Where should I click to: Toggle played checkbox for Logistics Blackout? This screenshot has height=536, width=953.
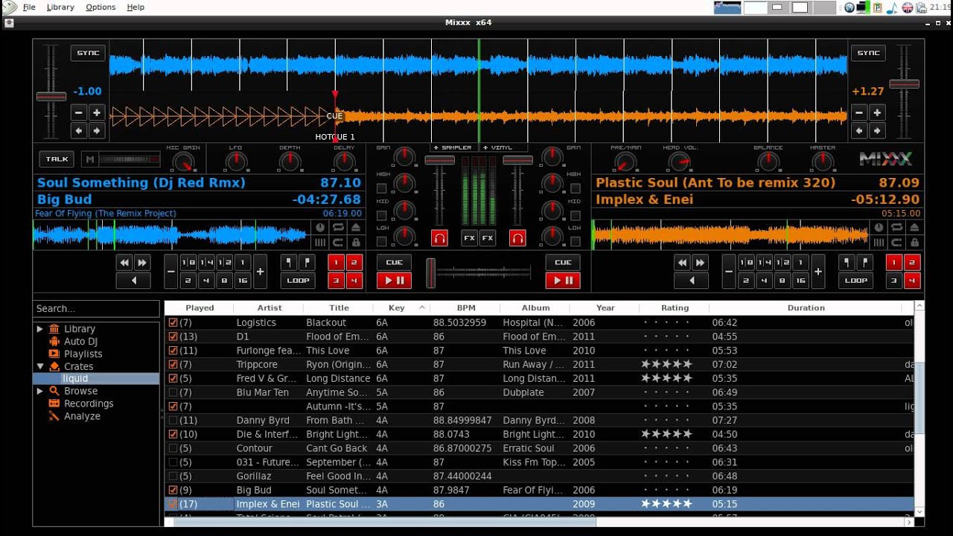[x=173, y=323]
